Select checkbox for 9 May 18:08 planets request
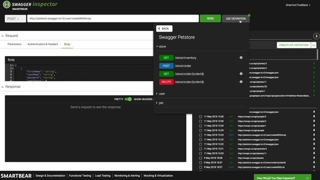 coord(200,158)
